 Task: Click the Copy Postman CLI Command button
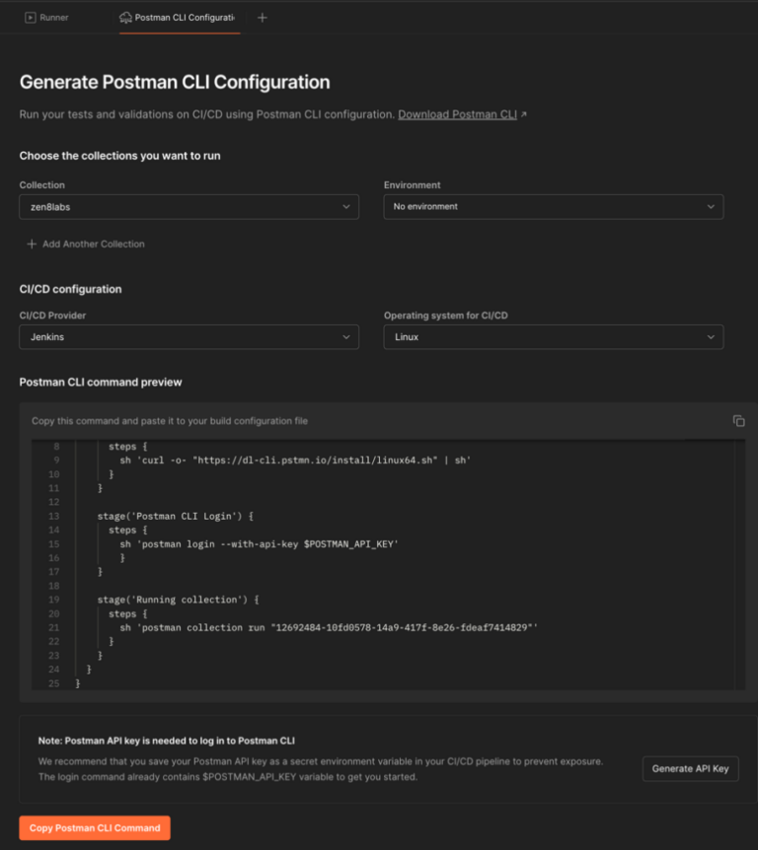point(94,827)
